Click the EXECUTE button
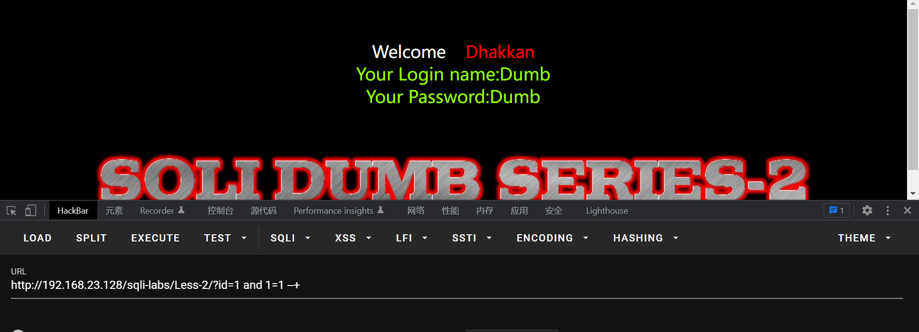Image resolution: width=919 pixels, height=332 pixels. (156, 238)
